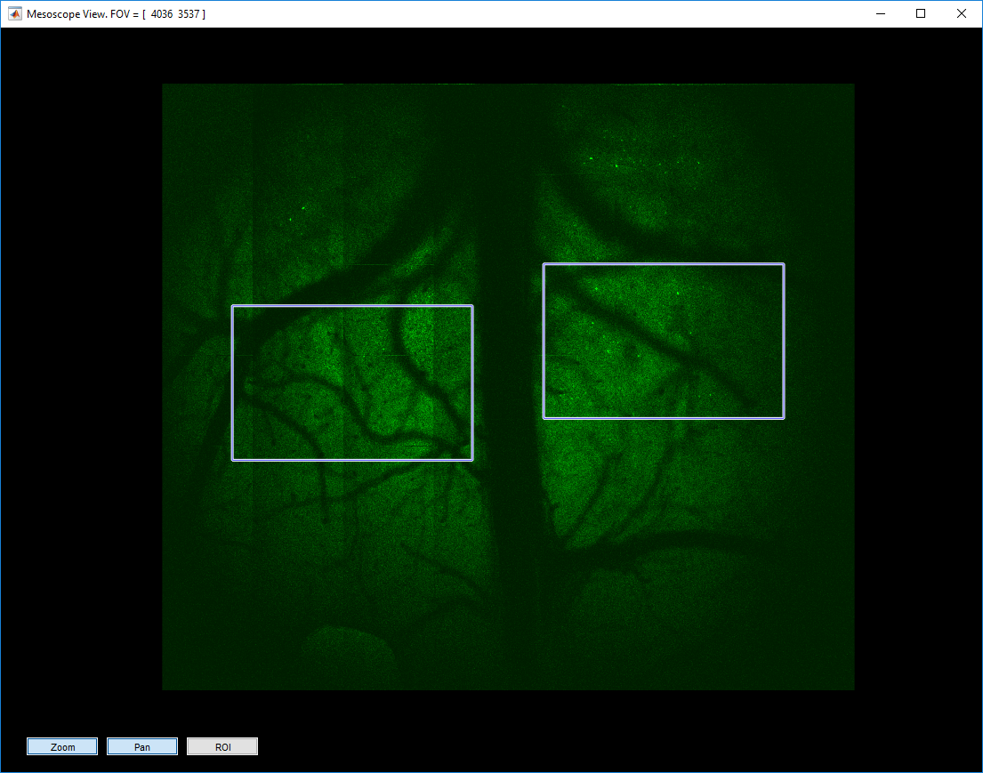The image size is (983, 773).
Task: Maximize the Mesoscope View window
Action: 921,13
